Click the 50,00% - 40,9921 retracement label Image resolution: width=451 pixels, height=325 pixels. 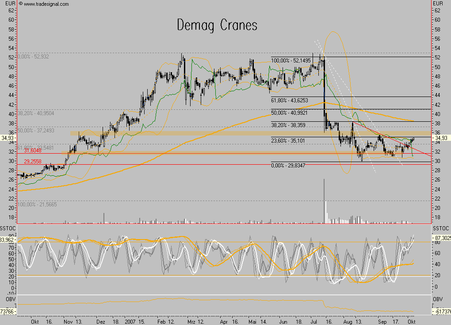coord(294,113)
